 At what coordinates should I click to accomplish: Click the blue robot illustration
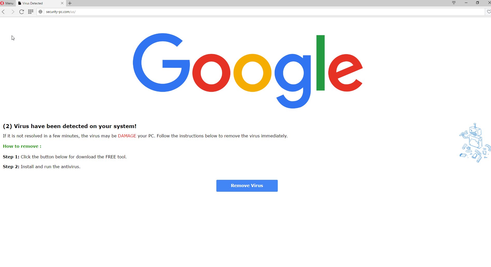pos(475,143)
